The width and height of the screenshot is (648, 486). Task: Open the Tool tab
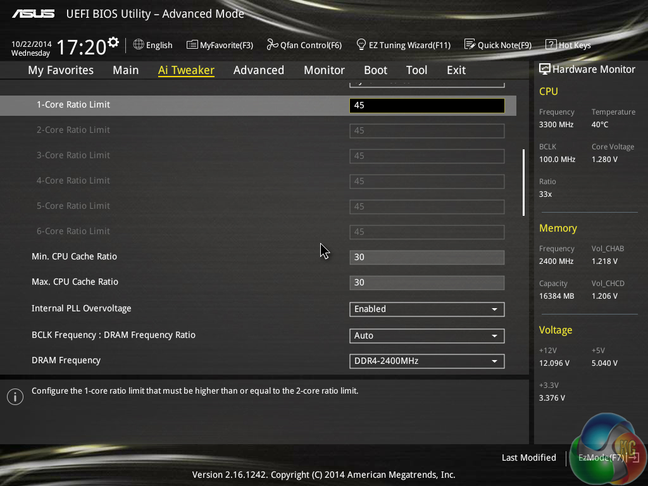point(416,70)
